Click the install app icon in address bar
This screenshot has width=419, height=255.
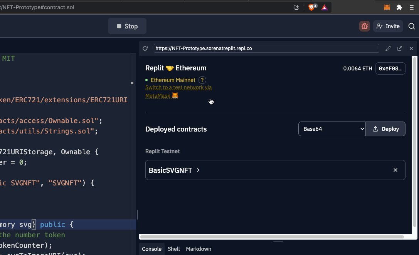pos(296,7)
